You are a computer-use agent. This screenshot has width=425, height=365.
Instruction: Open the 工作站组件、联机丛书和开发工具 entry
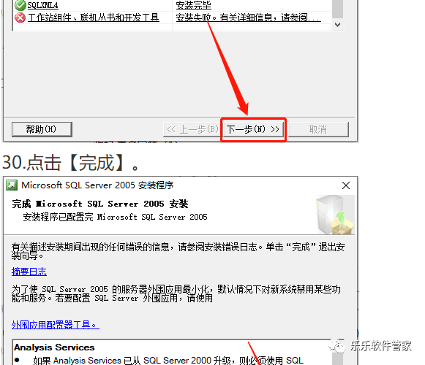[x=93, y=18]
